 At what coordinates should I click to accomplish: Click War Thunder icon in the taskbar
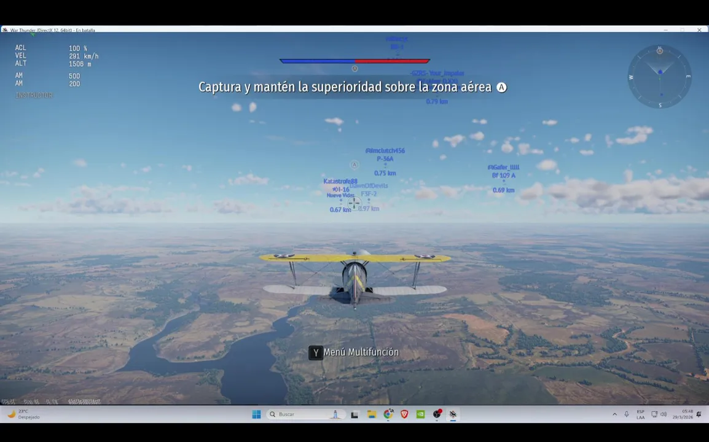pos(453,414)
